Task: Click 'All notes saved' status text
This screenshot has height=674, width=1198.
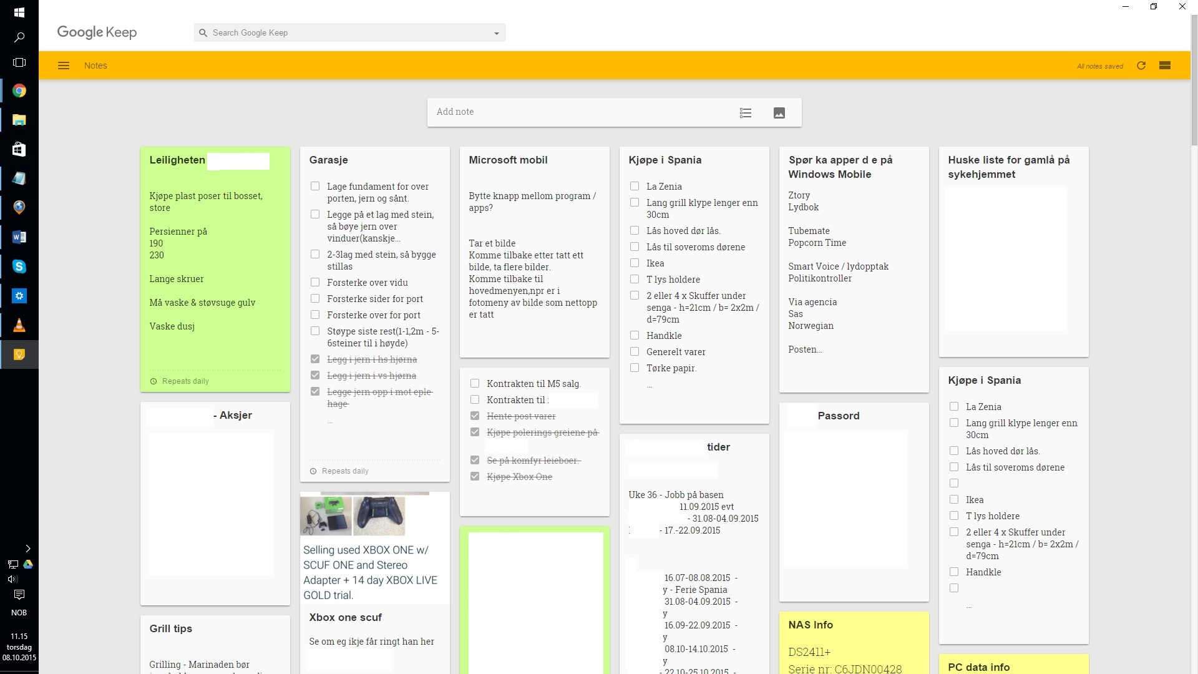Action: point(1100,66)
